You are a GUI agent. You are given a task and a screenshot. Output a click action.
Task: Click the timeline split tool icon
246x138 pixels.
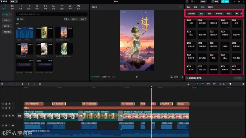click(23, 84)
